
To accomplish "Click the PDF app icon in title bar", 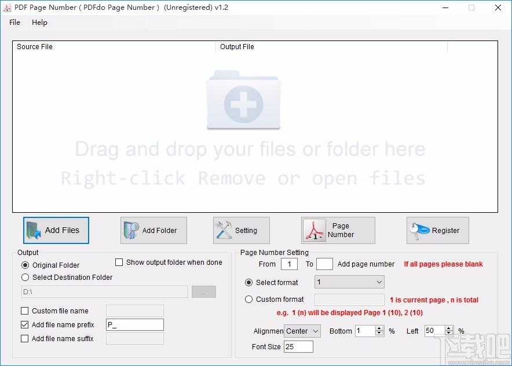I will pos(7,8).
